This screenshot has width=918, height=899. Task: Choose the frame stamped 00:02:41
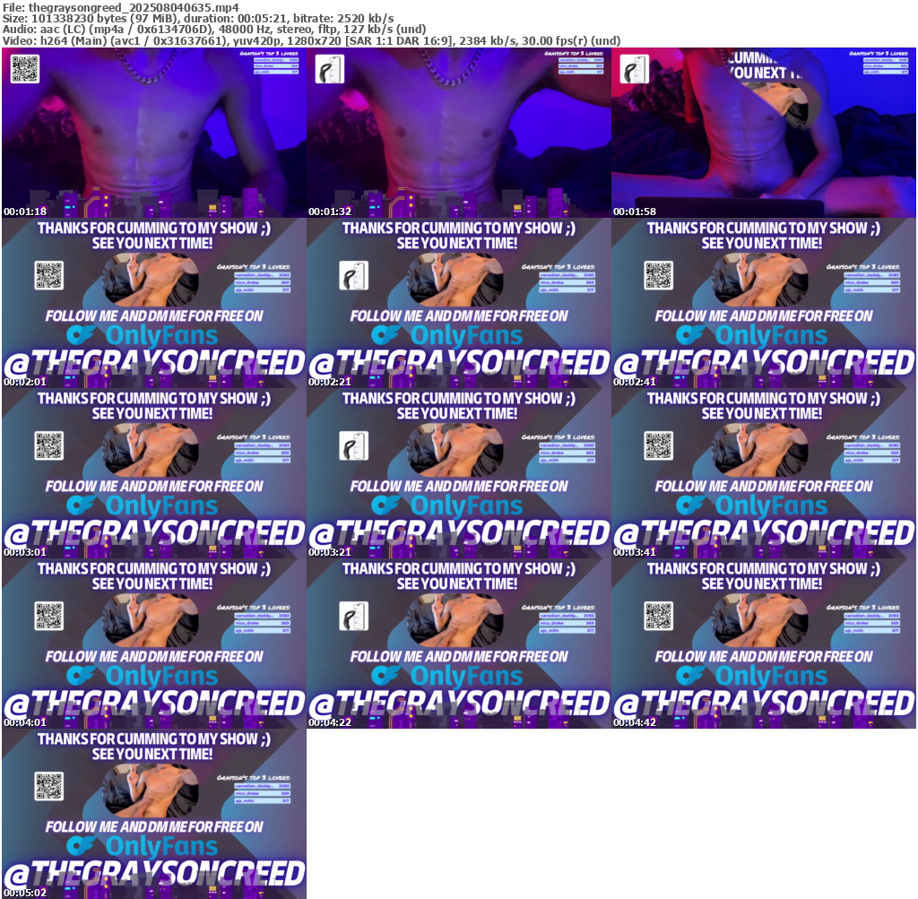click(x=764, y=303)
